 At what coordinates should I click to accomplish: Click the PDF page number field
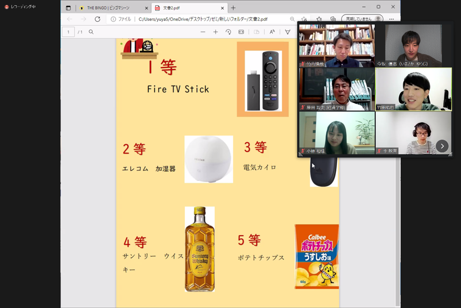[x=68, y=32]
